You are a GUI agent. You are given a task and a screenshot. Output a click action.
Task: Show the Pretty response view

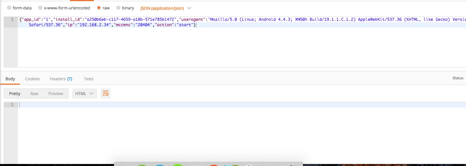[15, 93]
